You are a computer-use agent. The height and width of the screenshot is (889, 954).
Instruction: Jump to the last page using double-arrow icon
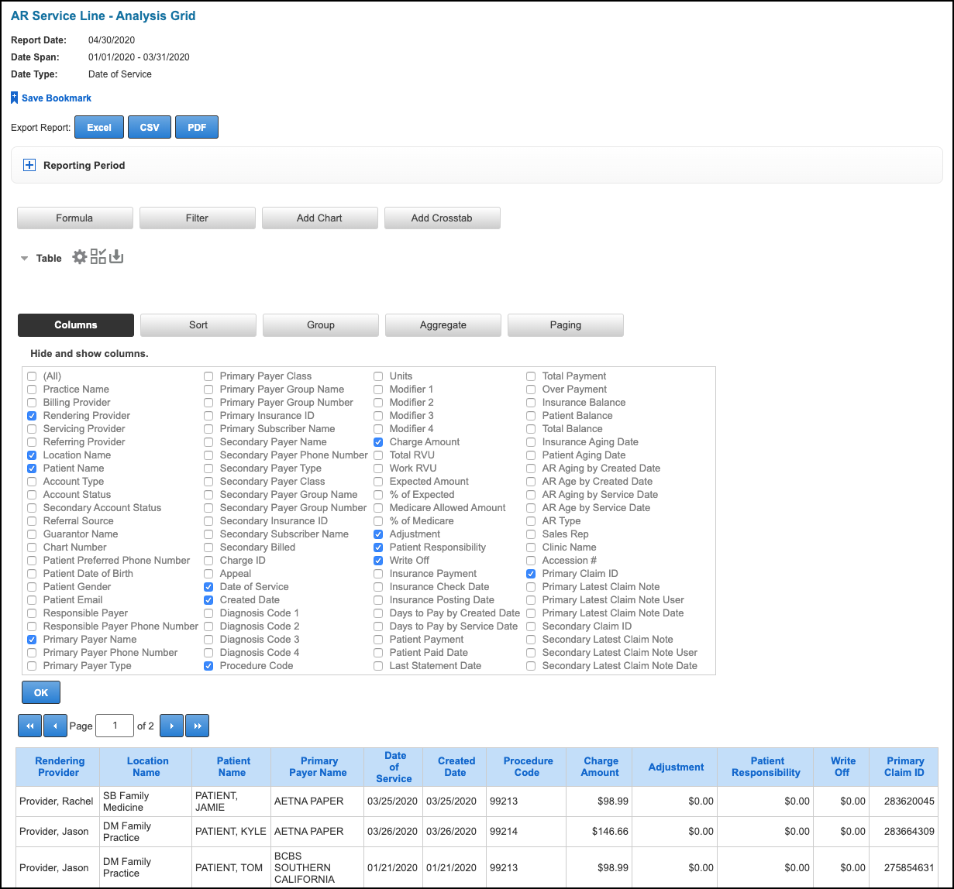coord(197,725)
